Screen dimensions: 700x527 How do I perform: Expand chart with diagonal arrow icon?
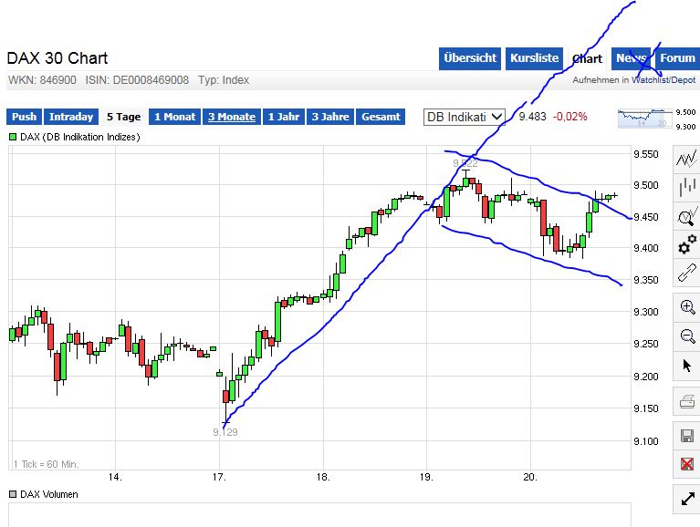pos(686,499)
